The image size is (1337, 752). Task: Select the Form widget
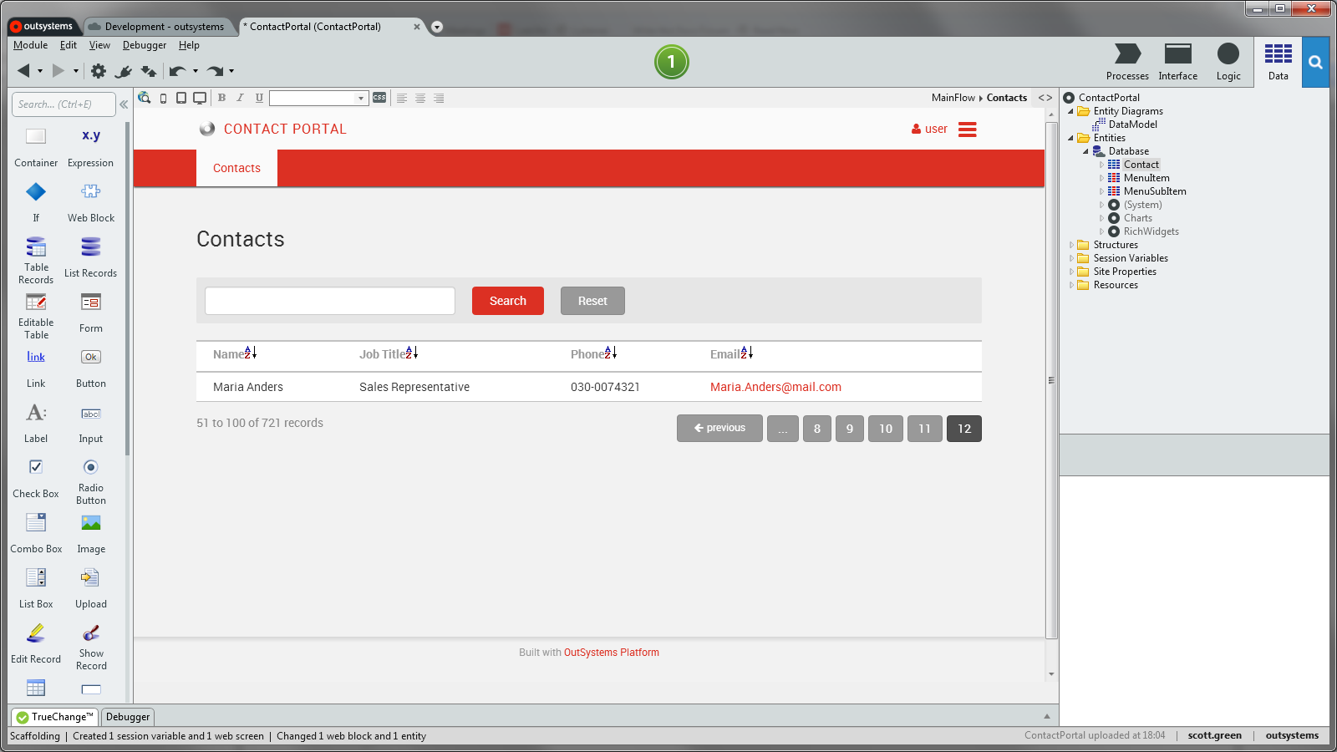91,312
